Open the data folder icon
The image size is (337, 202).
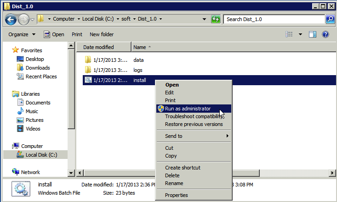(89, 60)
